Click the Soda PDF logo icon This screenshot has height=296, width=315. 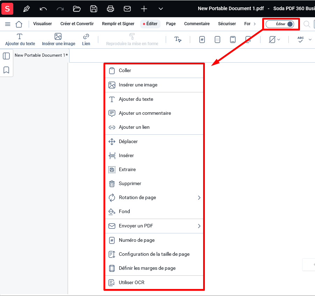click(7, 9)
